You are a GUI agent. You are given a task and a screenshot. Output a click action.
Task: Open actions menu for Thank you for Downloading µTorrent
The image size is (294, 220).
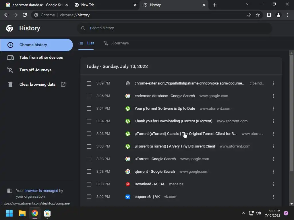tap(274, 121)
